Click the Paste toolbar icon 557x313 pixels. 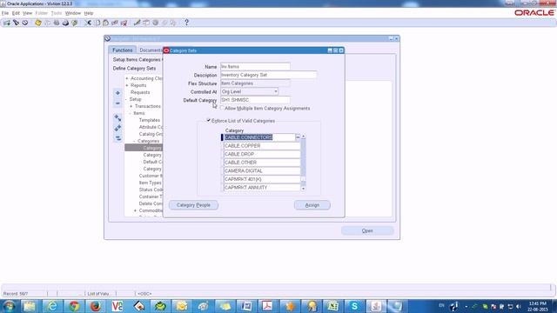point(106,23)
